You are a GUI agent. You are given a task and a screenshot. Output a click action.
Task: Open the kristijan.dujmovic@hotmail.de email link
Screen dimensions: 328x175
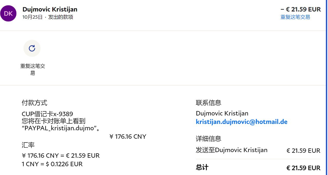point(241,122)
